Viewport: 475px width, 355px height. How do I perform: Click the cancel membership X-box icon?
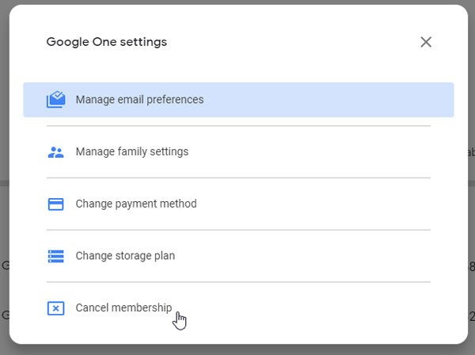55,307
